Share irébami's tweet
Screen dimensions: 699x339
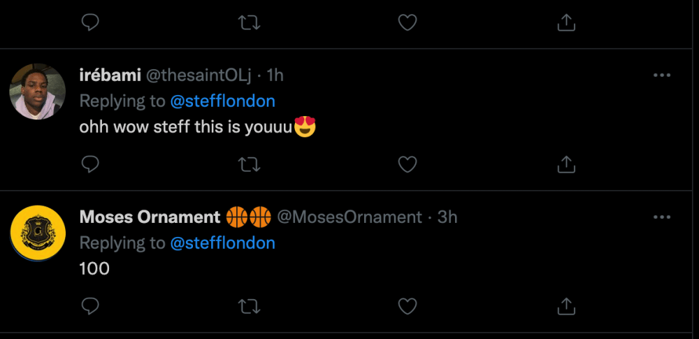pyautogui.click(x=566, y=164)
